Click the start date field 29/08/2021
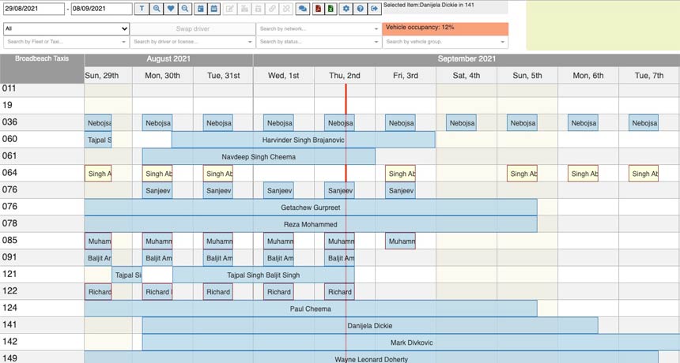 point(32,9)
